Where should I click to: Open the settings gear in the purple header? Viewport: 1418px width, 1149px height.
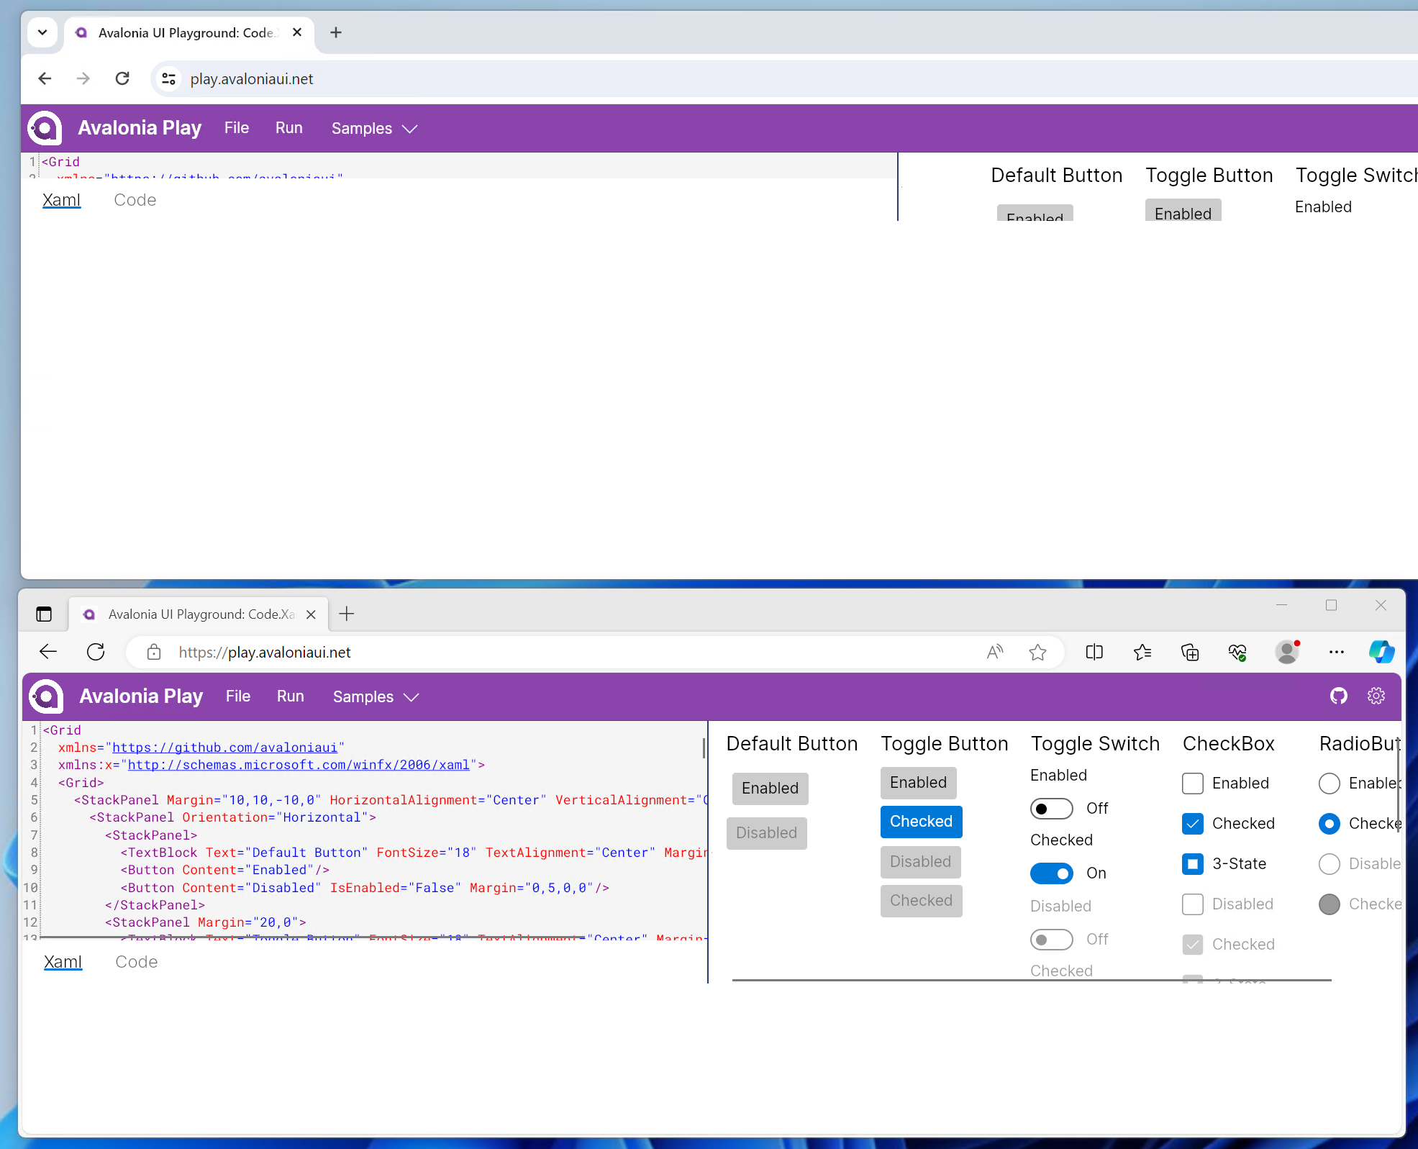click(x=1376, y=696)
